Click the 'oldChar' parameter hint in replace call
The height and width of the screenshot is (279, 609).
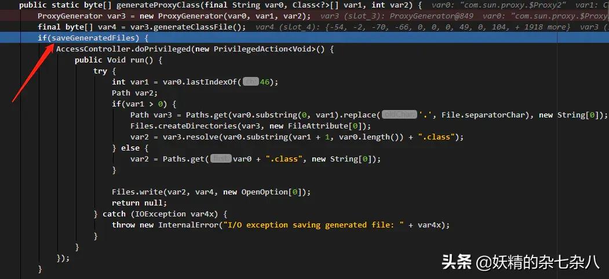399,115
